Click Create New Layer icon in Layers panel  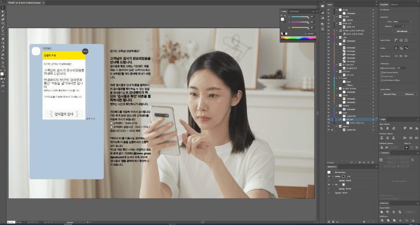(x=368, y=163)
